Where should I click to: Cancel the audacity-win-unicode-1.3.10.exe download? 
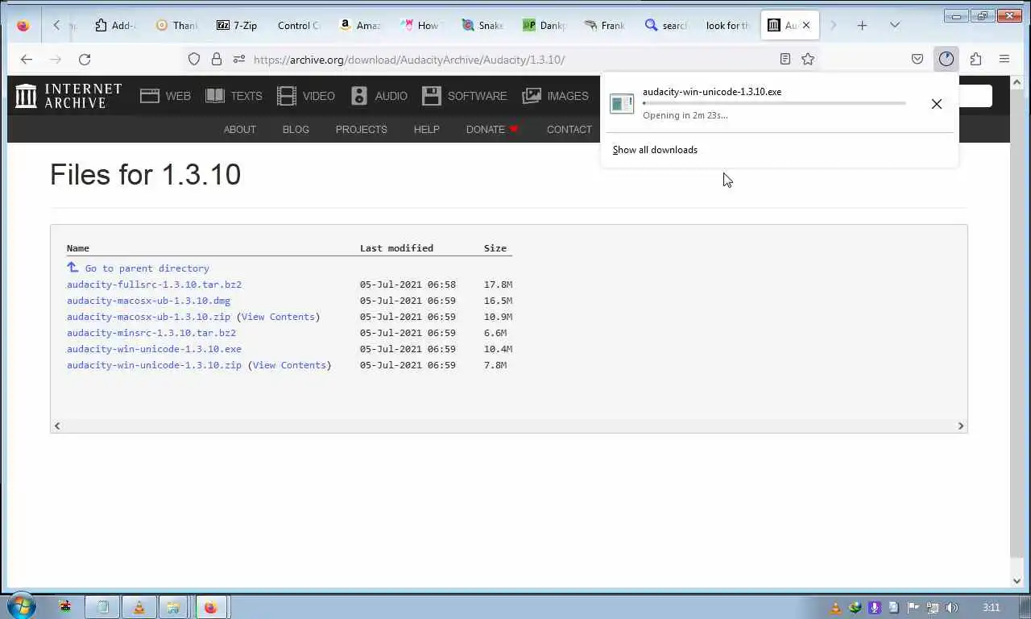pyautogui.click(x=936, y=103)
